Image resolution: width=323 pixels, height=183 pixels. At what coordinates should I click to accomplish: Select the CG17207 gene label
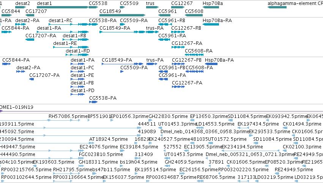point(36,11)
